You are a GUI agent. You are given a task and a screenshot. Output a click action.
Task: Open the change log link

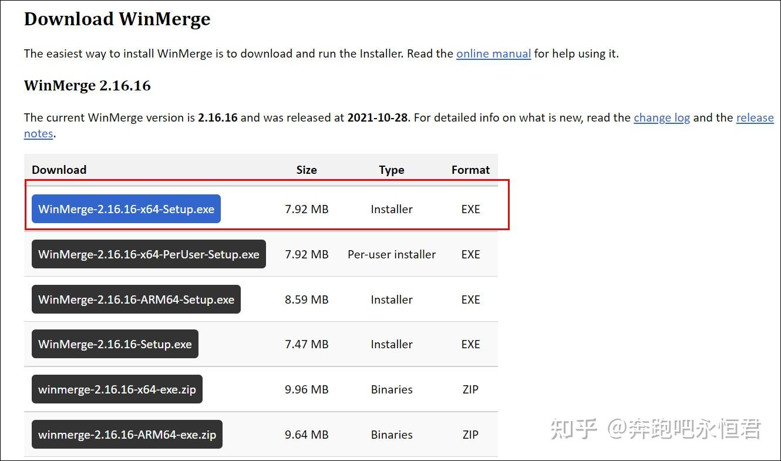tap(661, 117)
